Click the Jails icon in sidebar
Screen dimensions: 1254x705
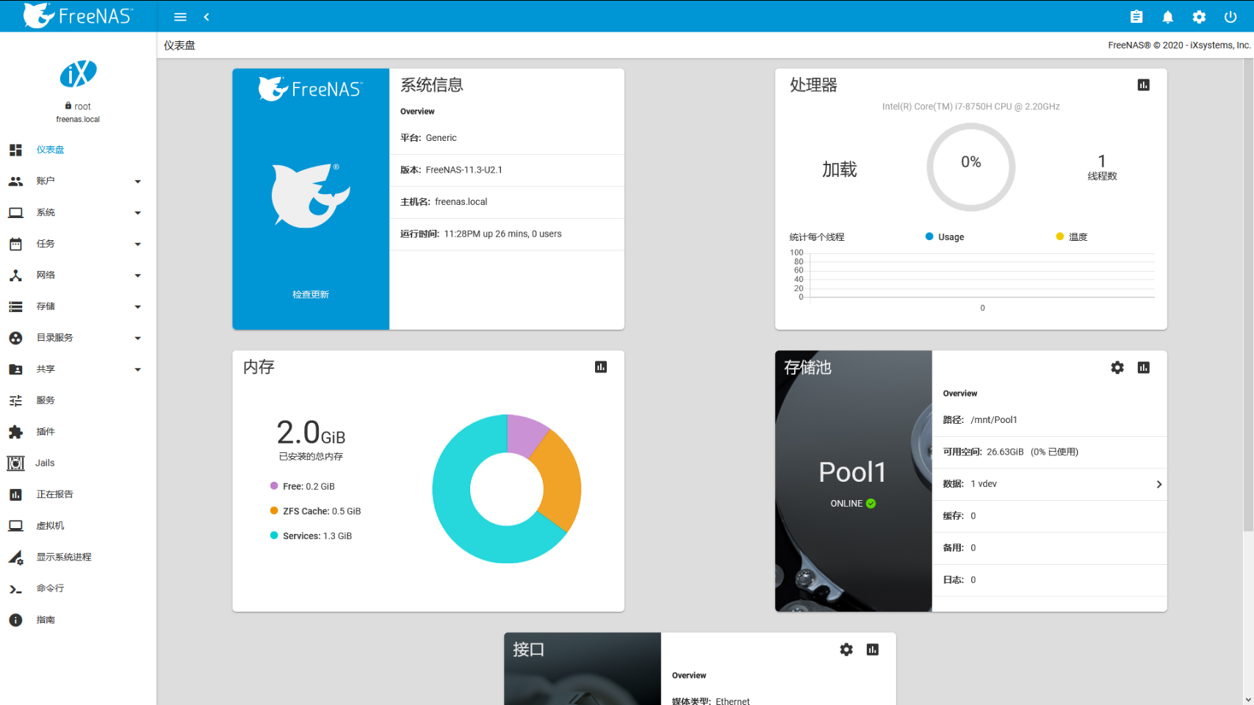tap(15, 463)
